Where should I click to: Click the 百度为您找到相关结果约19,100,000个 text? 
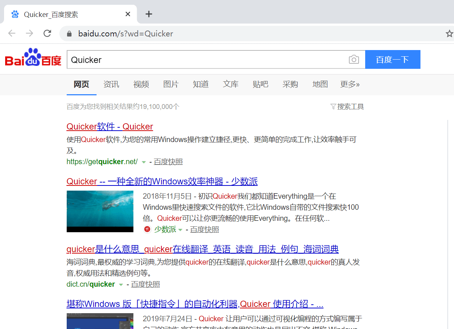coord(123,107)
